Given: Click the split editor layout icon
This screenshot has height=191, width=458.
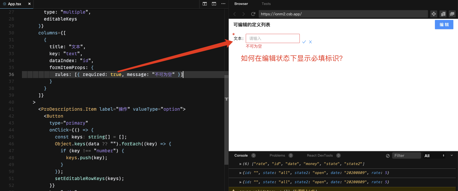Looking at the screenshot, I should tap(205, 4).
